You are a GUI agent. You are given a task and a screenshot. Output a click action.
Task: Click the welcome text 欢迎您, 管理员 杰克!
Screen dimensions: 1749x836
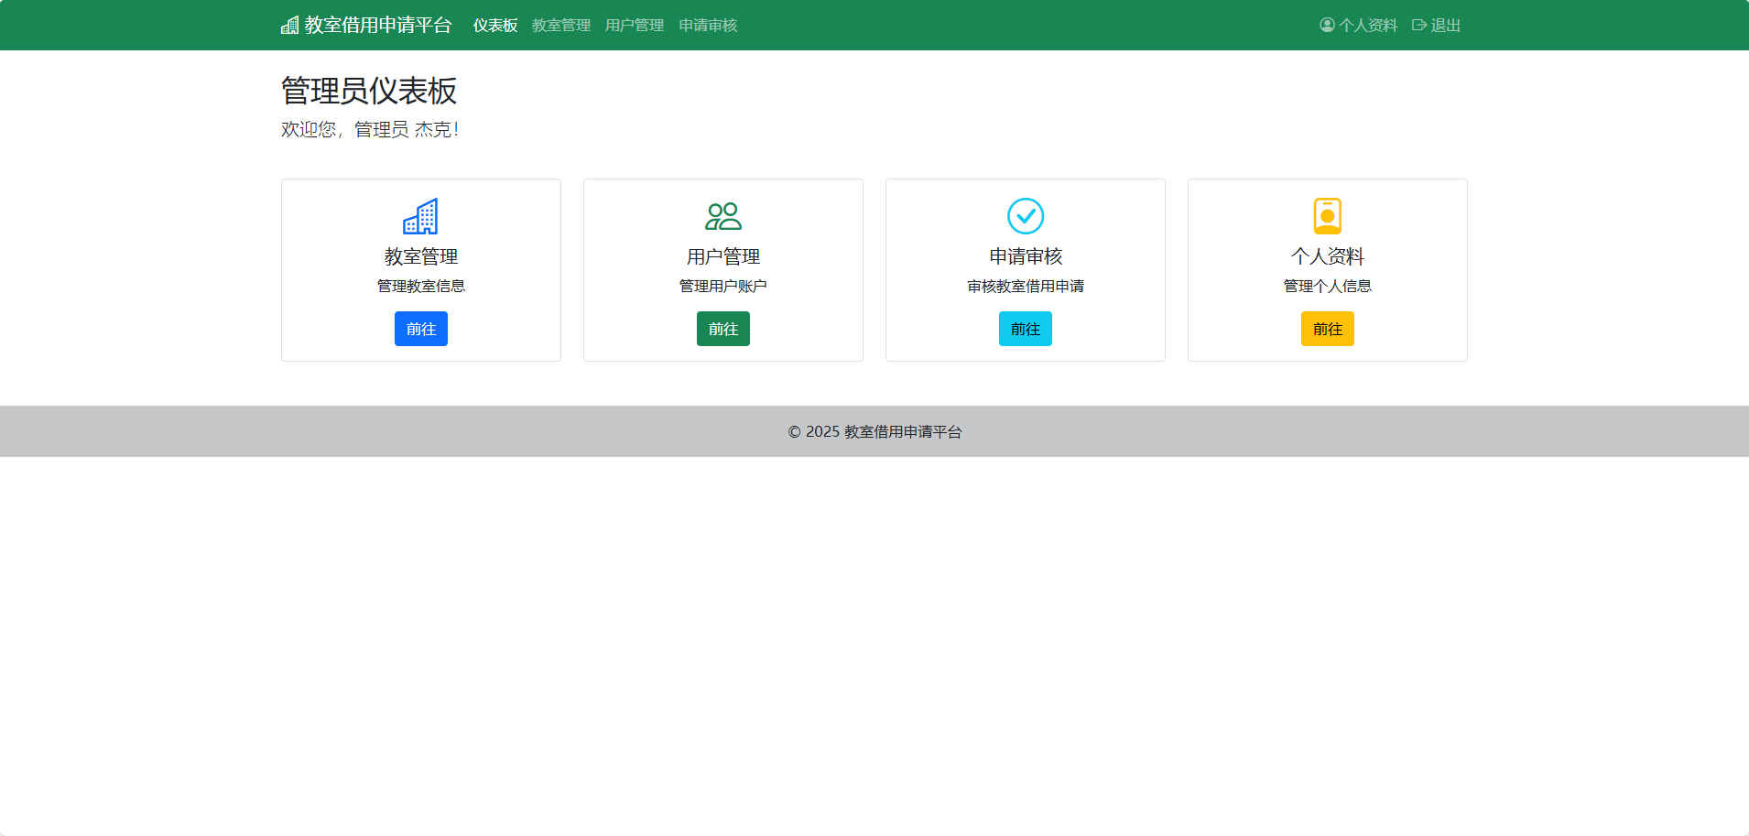pos(370,129)
